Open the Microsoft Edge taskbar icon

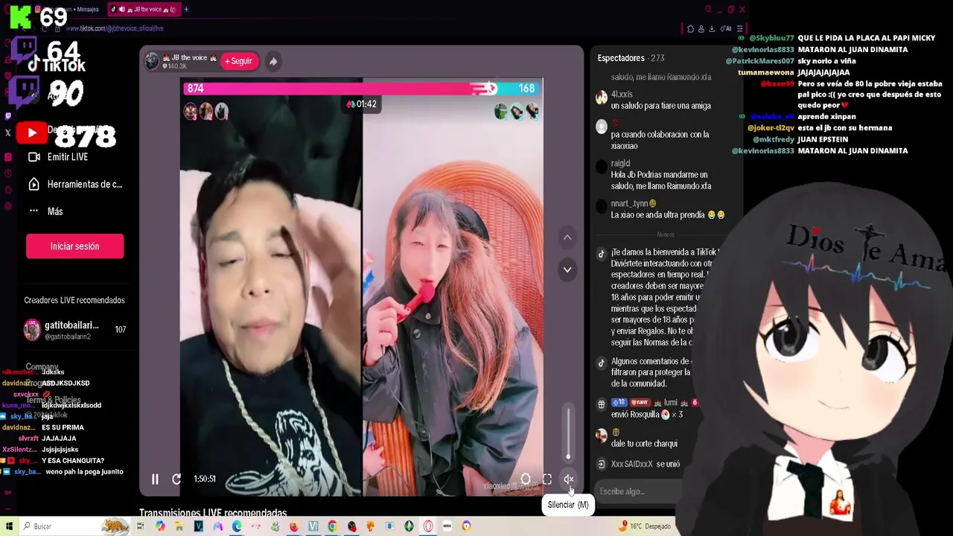pos(237,526)
